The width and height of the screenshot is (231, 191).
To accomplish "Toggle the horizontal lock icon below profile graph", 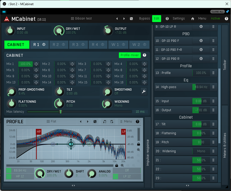I will 117,165.
